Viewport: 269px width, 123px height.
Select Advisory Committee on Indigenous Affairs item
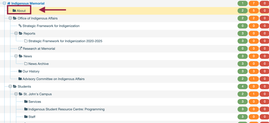53,79
